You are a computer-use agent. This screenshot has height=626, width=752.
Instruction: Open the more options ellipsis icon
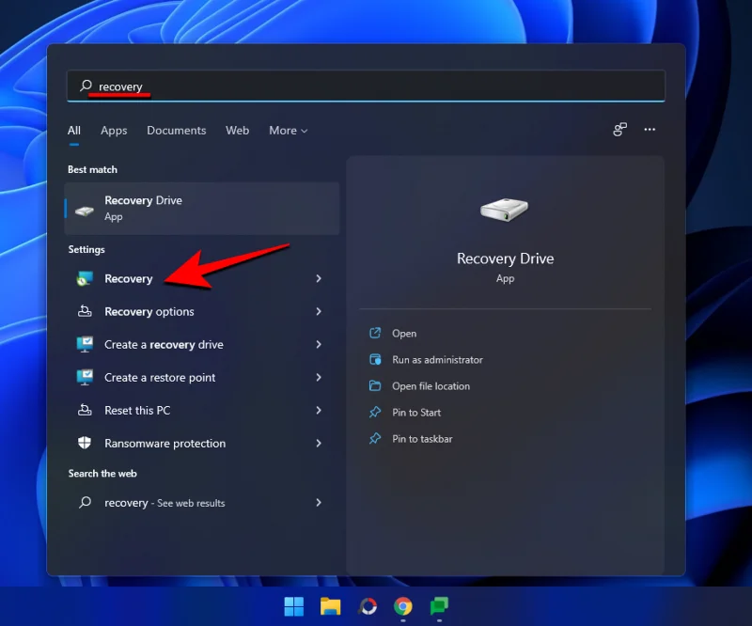pos(650,130)
